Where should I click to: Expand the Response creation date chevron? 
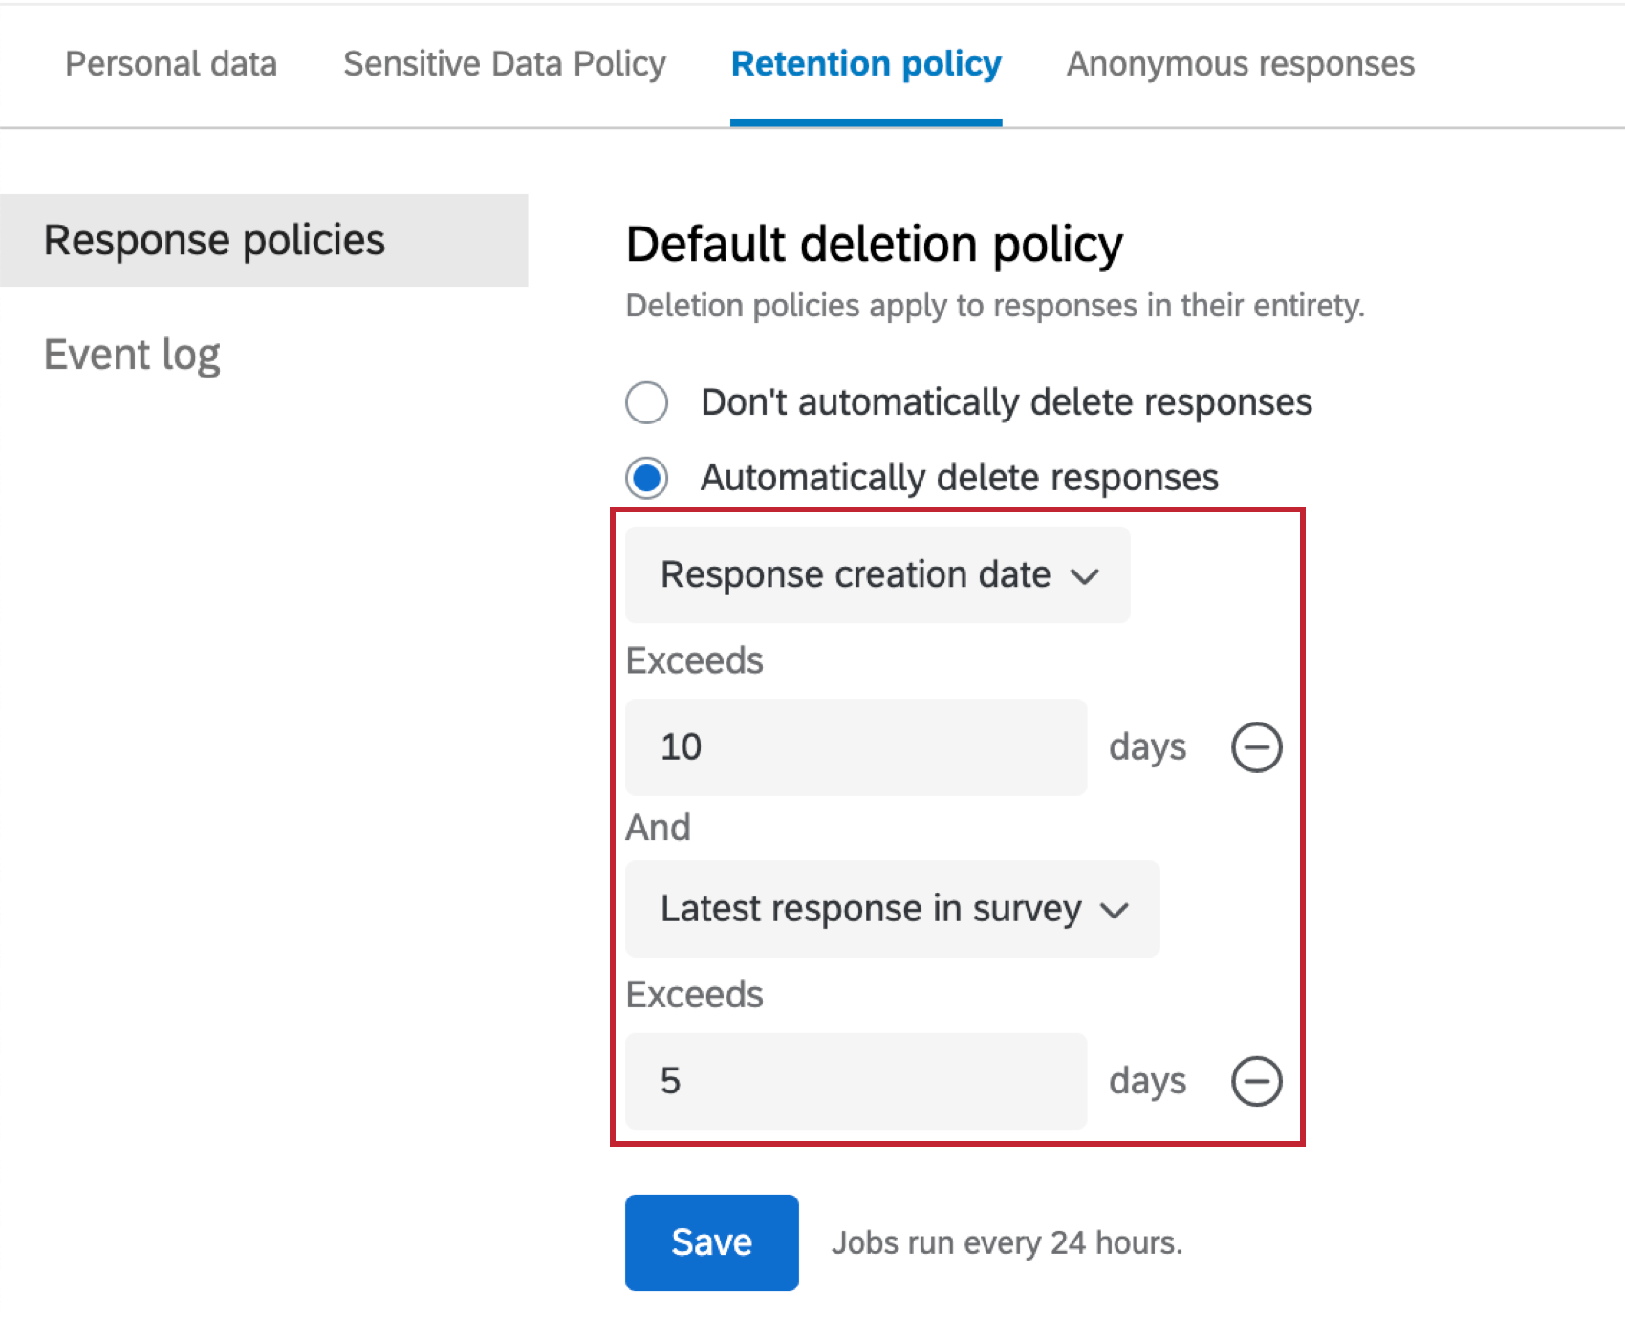point(1086,576)
